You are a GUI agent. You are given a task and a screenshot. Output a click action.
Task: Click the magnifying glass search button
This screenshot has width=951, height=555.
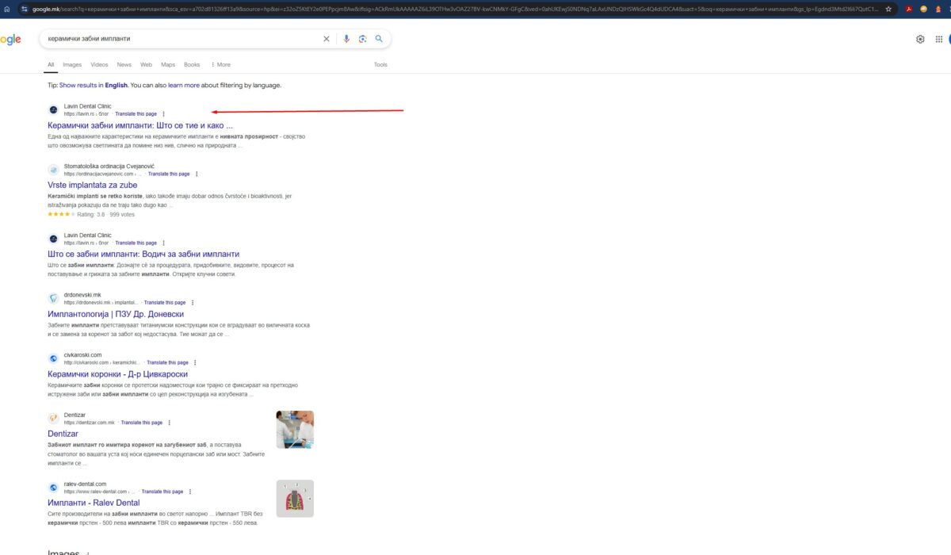point(379,39)
